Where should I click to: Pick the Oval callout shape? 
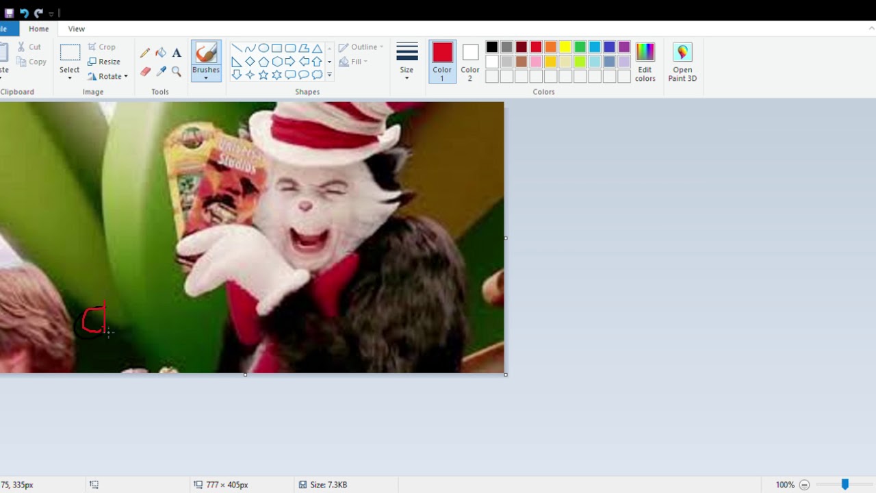[304, 75]
